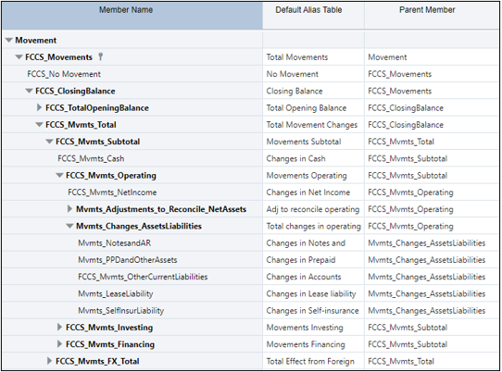Expand the FCCS_Mvmts_Investing node
This screenshot has width=502, height=372.
(59, 328)
